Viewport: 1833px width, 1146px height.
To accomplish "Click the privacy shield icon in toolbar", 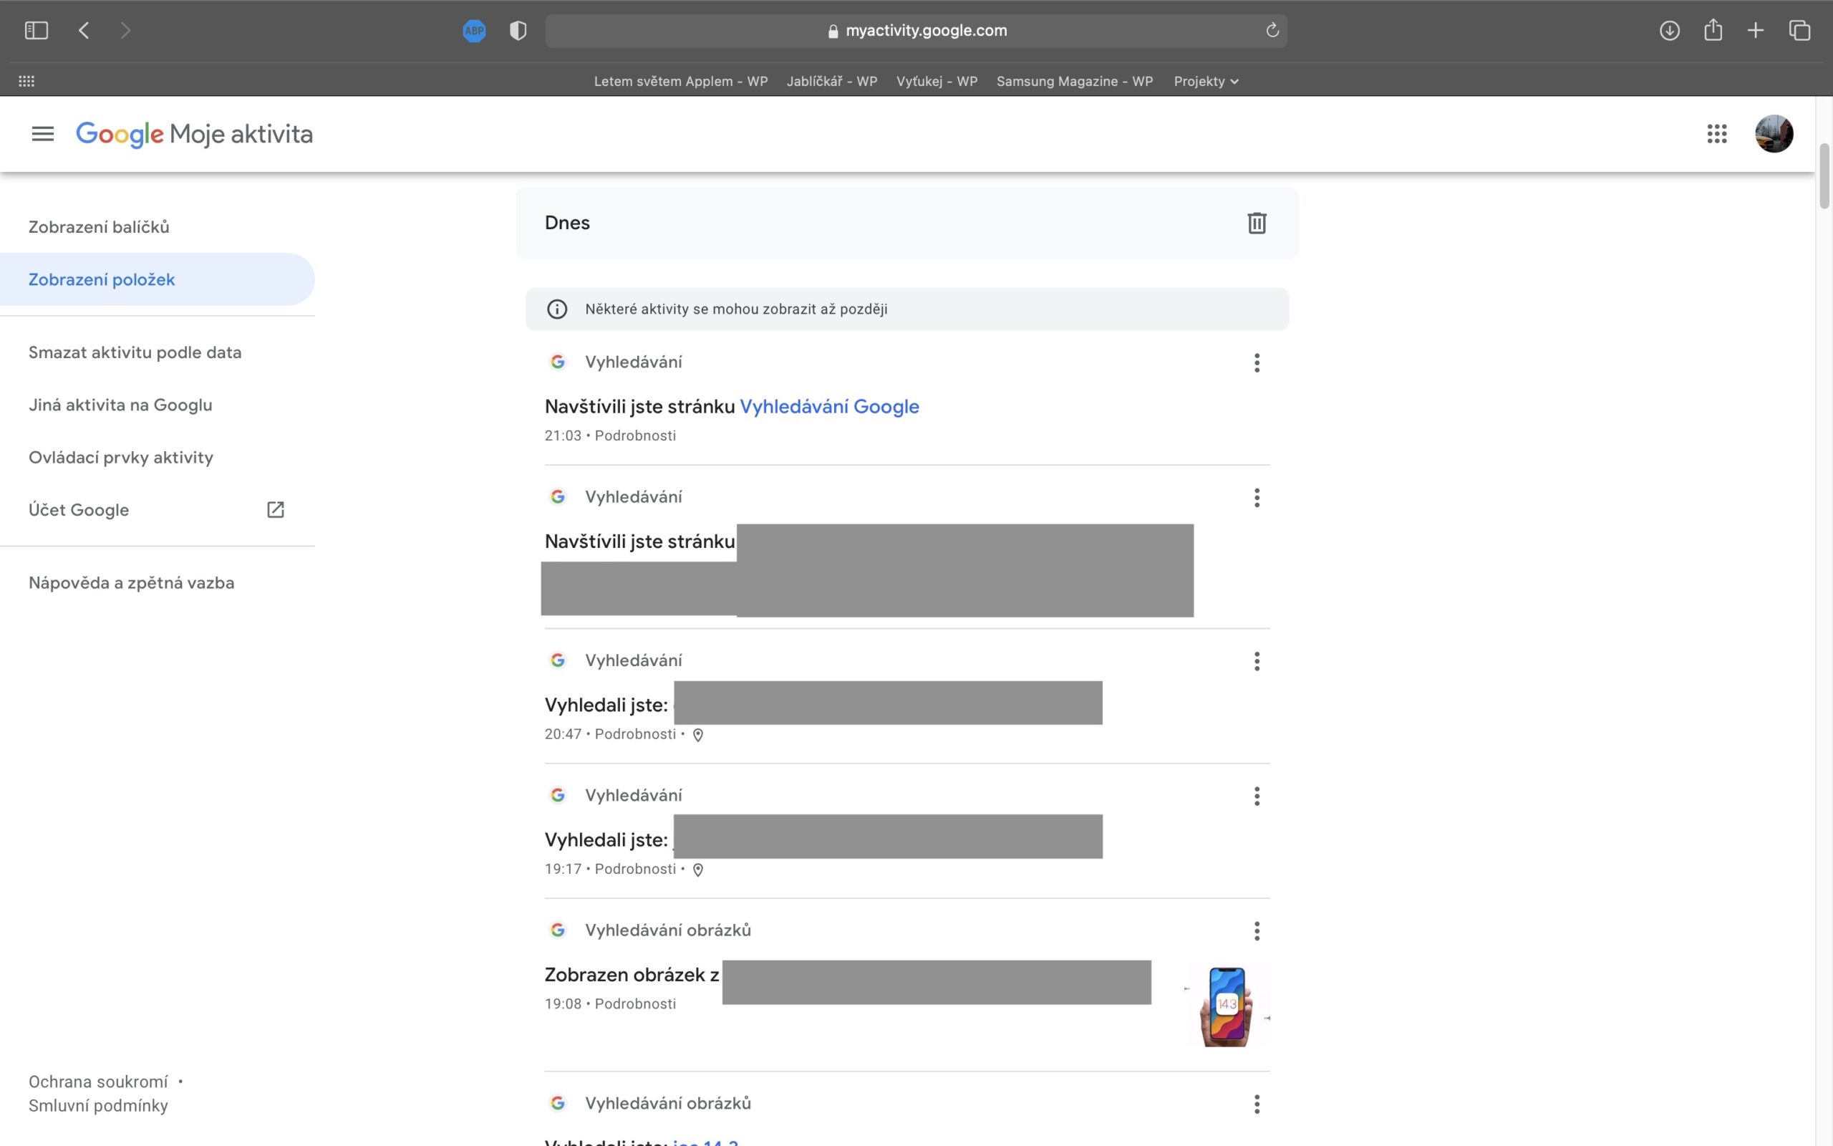I will tap(518, 30).
